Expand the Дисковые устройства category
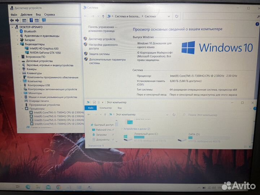 point(19,61)
